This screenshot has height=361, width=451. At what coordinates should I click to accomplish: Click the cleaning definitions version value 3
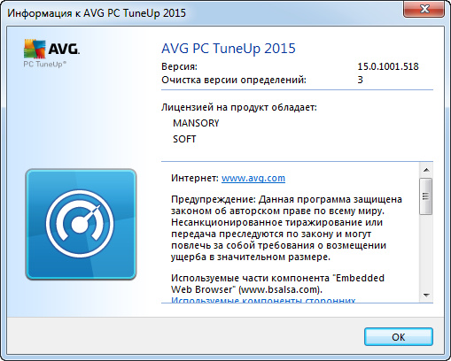pyautogui.click(x=360, y=80)
